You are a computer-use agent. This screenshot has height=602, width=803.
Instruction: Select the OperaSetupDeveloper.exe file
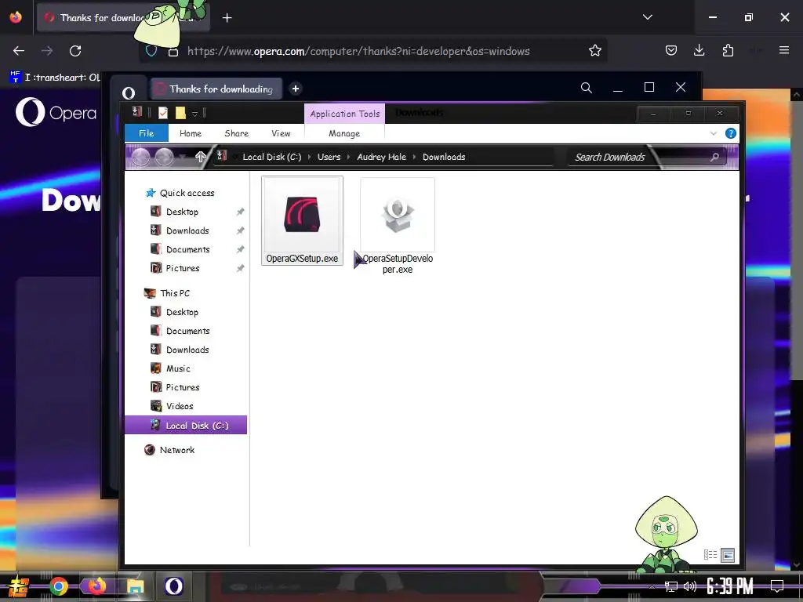pos(398,226)
